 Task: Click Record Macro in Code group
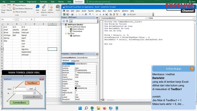[19, 5]
